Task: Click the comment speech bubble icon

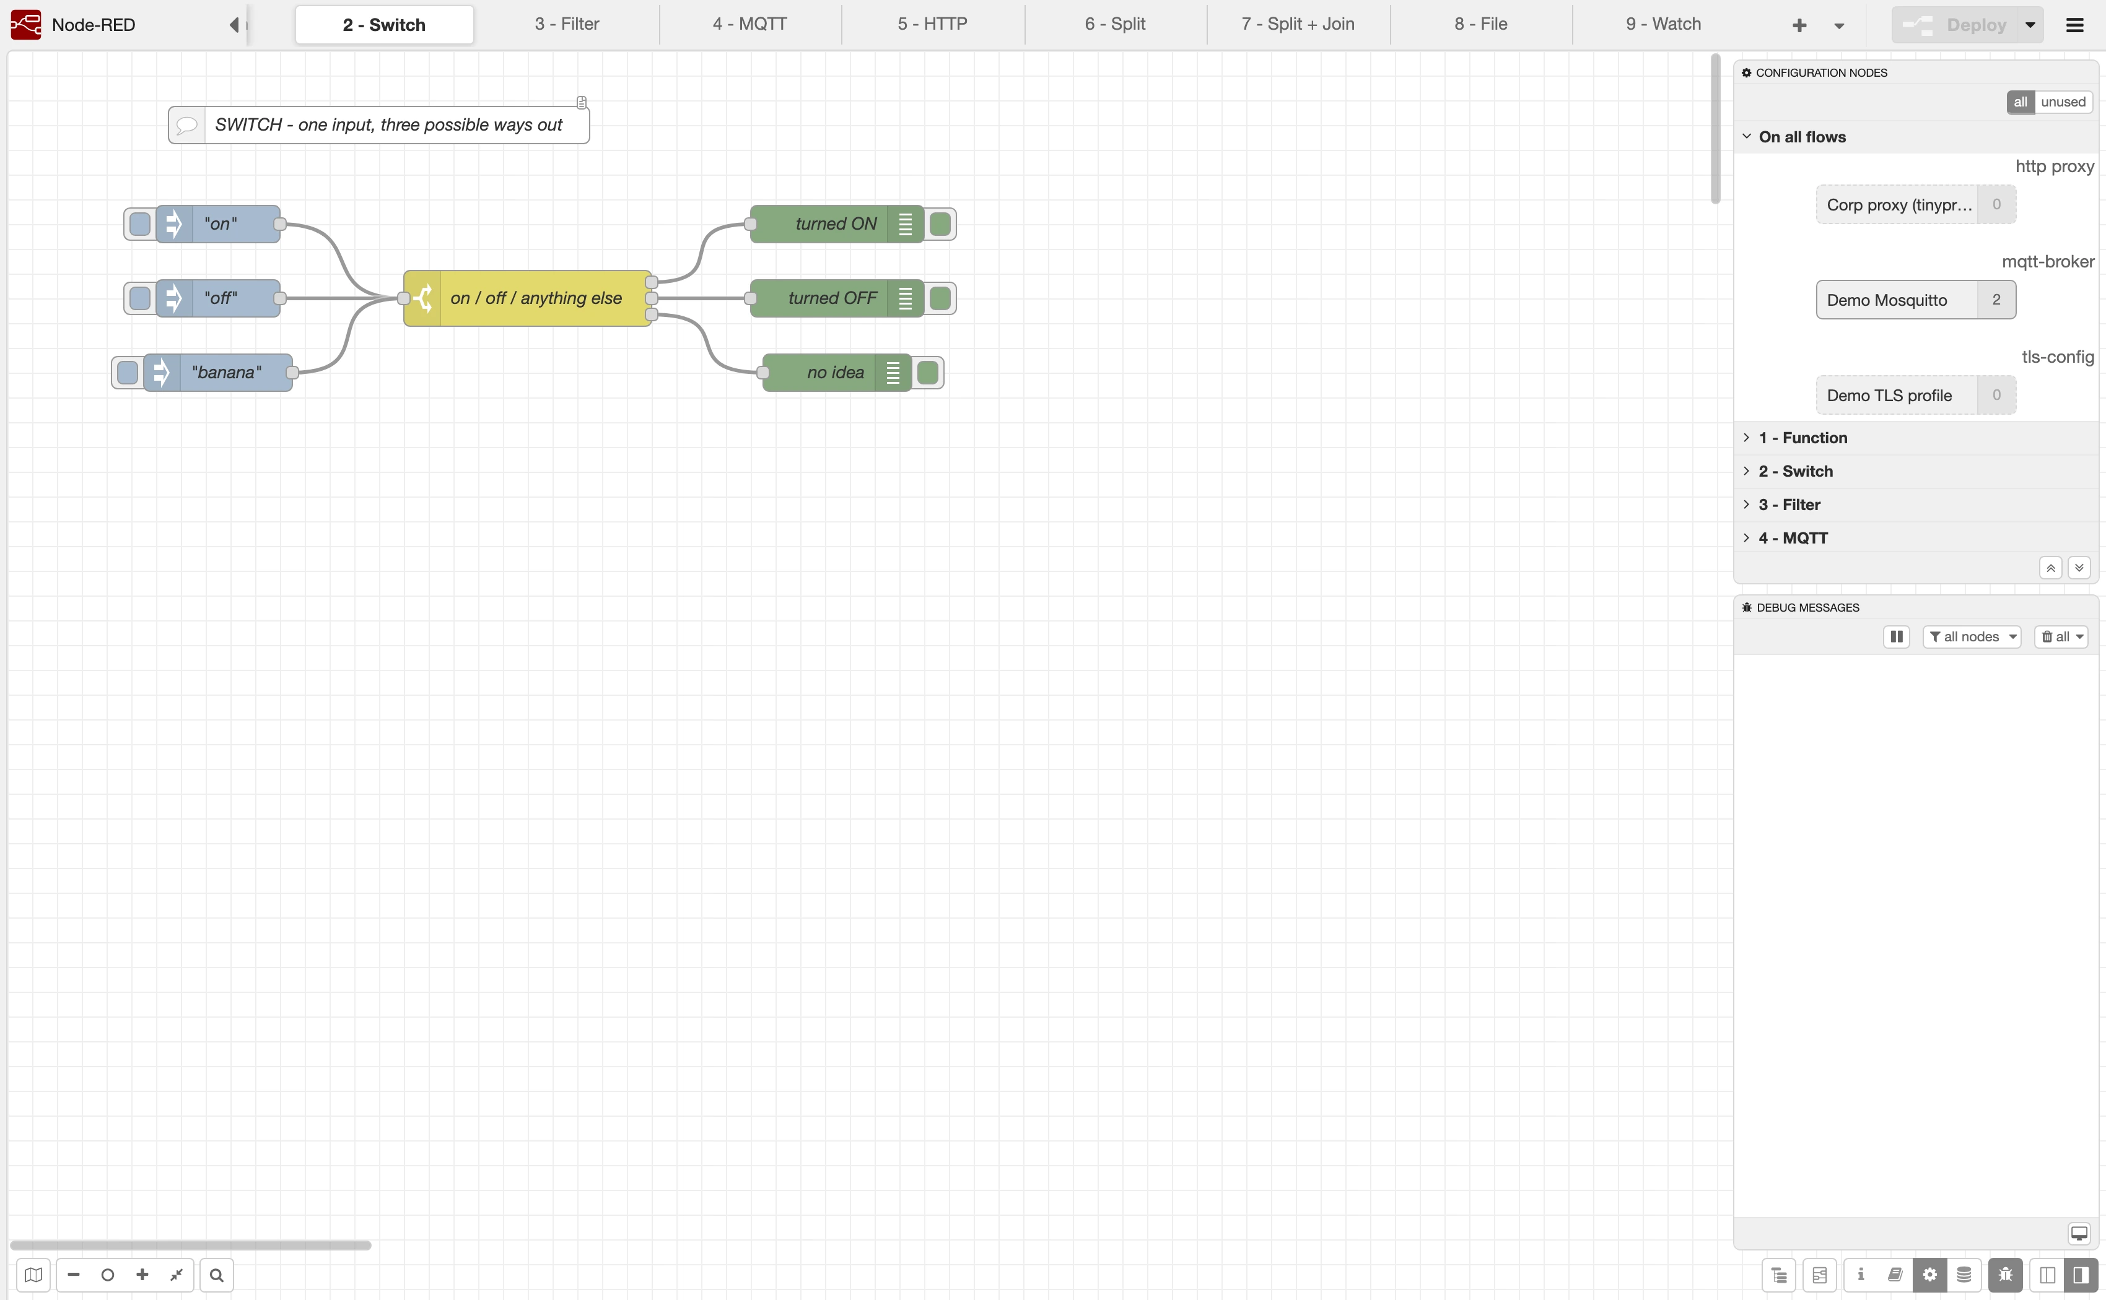Action: (186, 126)
